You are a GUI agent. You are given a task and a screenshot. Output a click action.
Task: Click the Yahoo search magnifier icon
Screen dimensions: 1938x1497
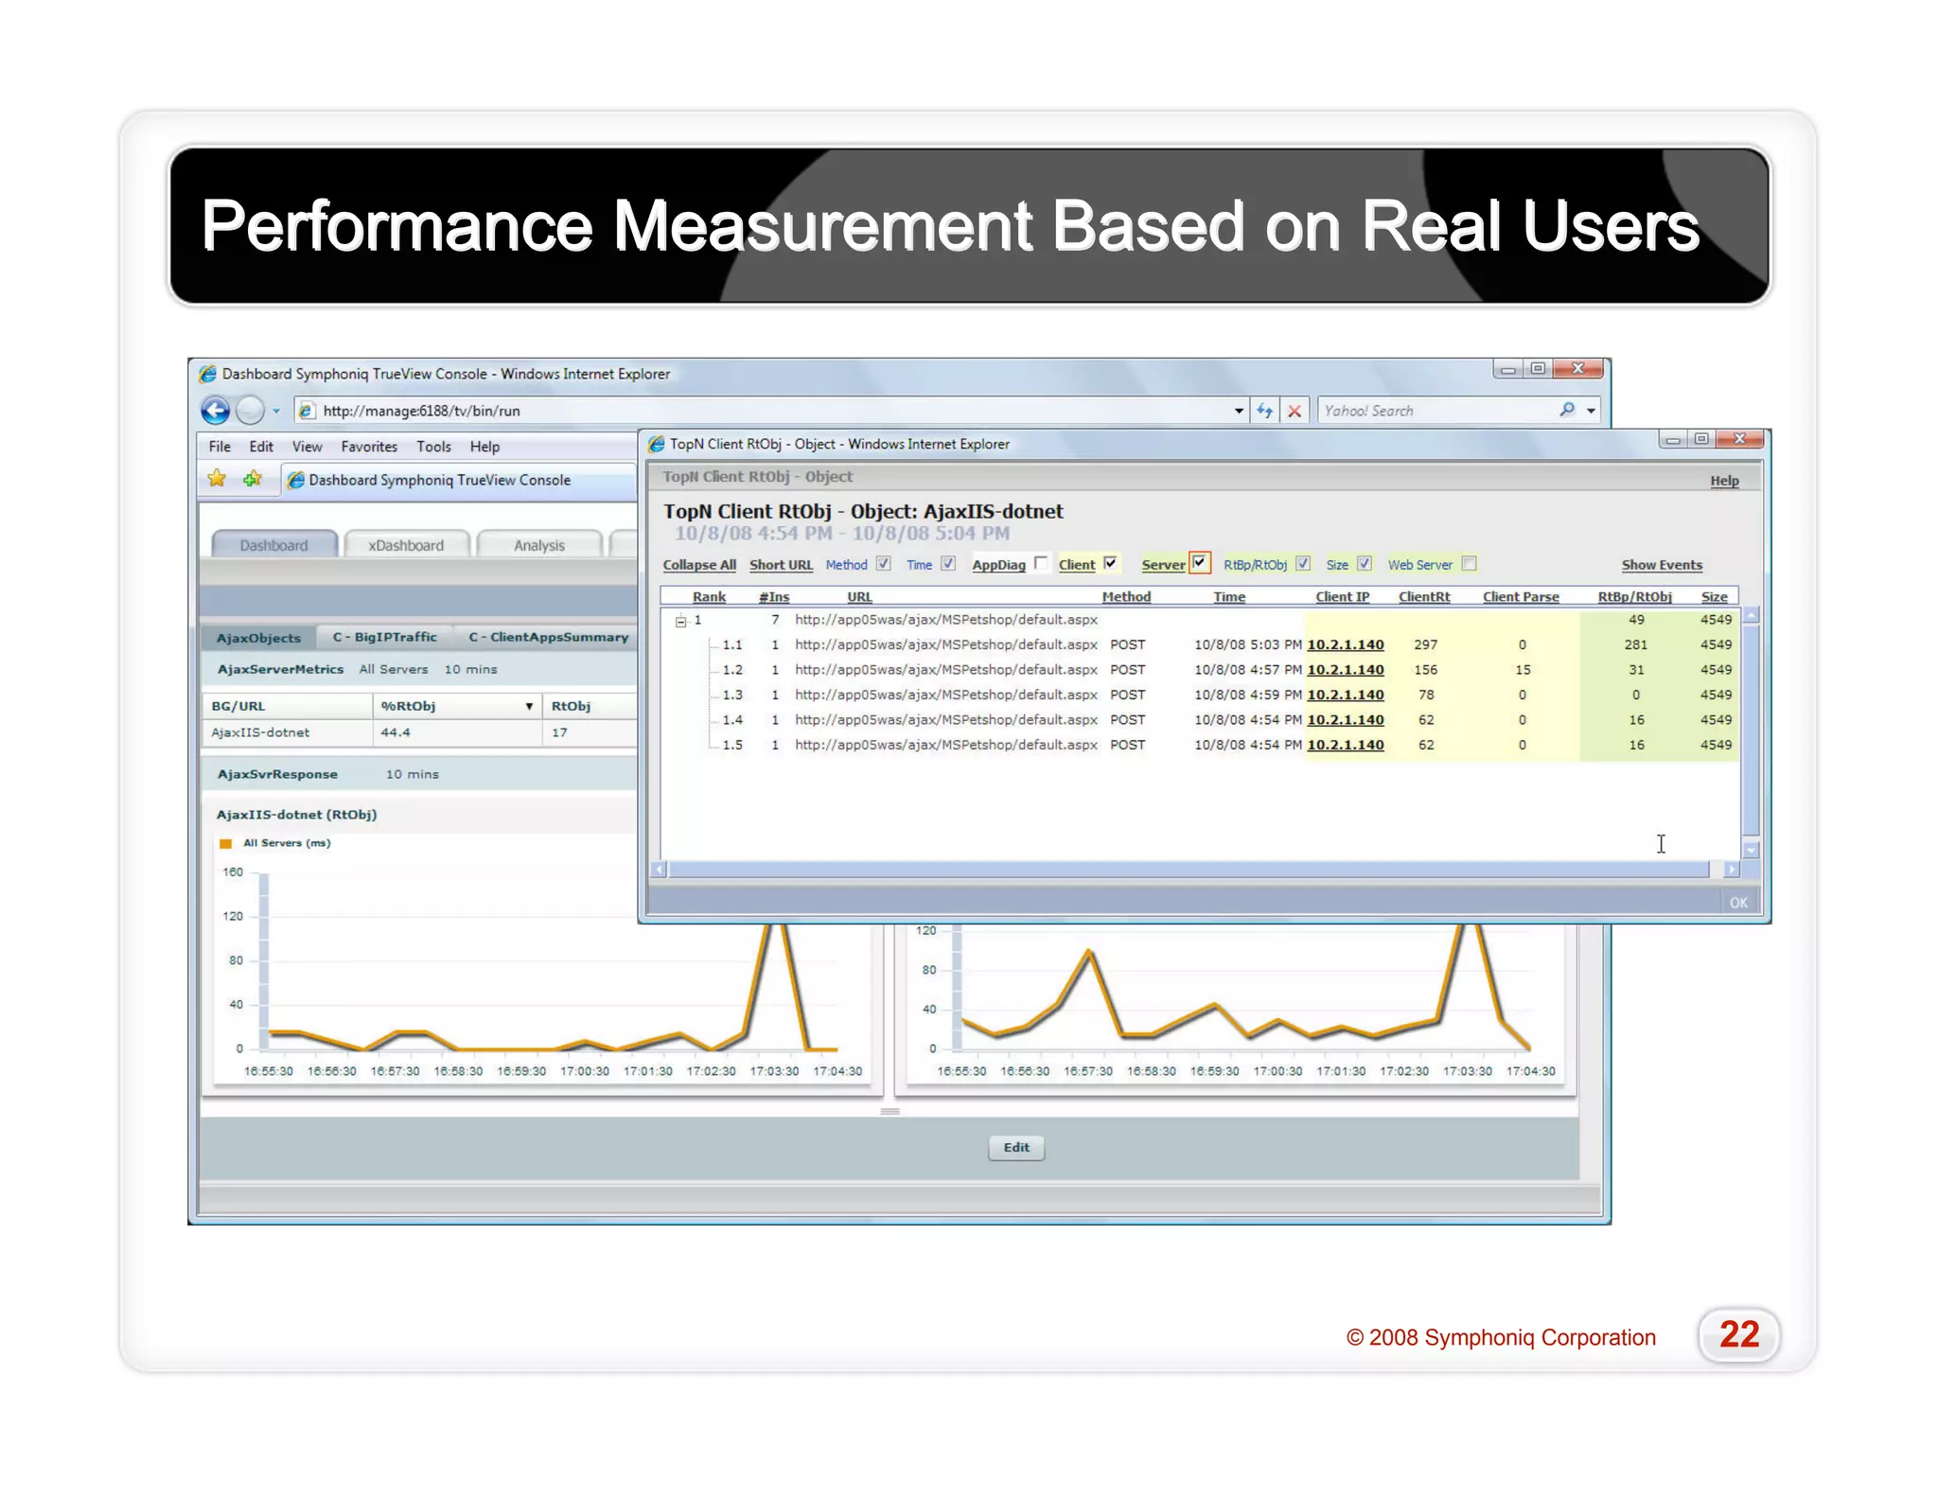pos(1567,410)
